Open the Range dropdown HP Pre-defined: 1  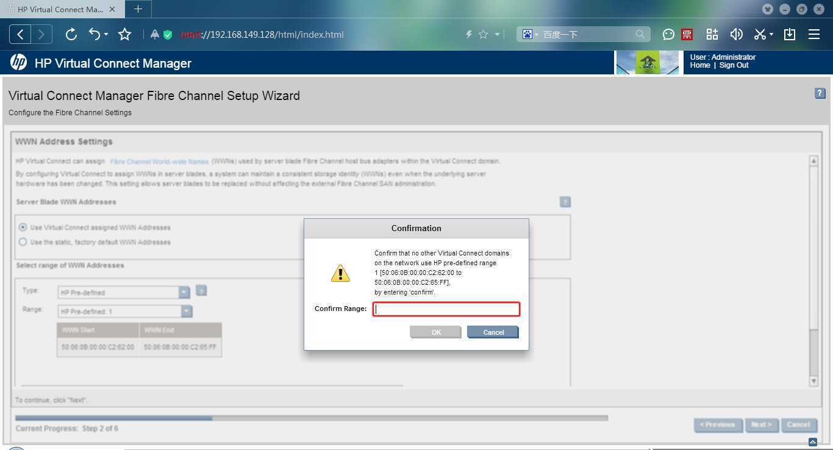[125, 312]
